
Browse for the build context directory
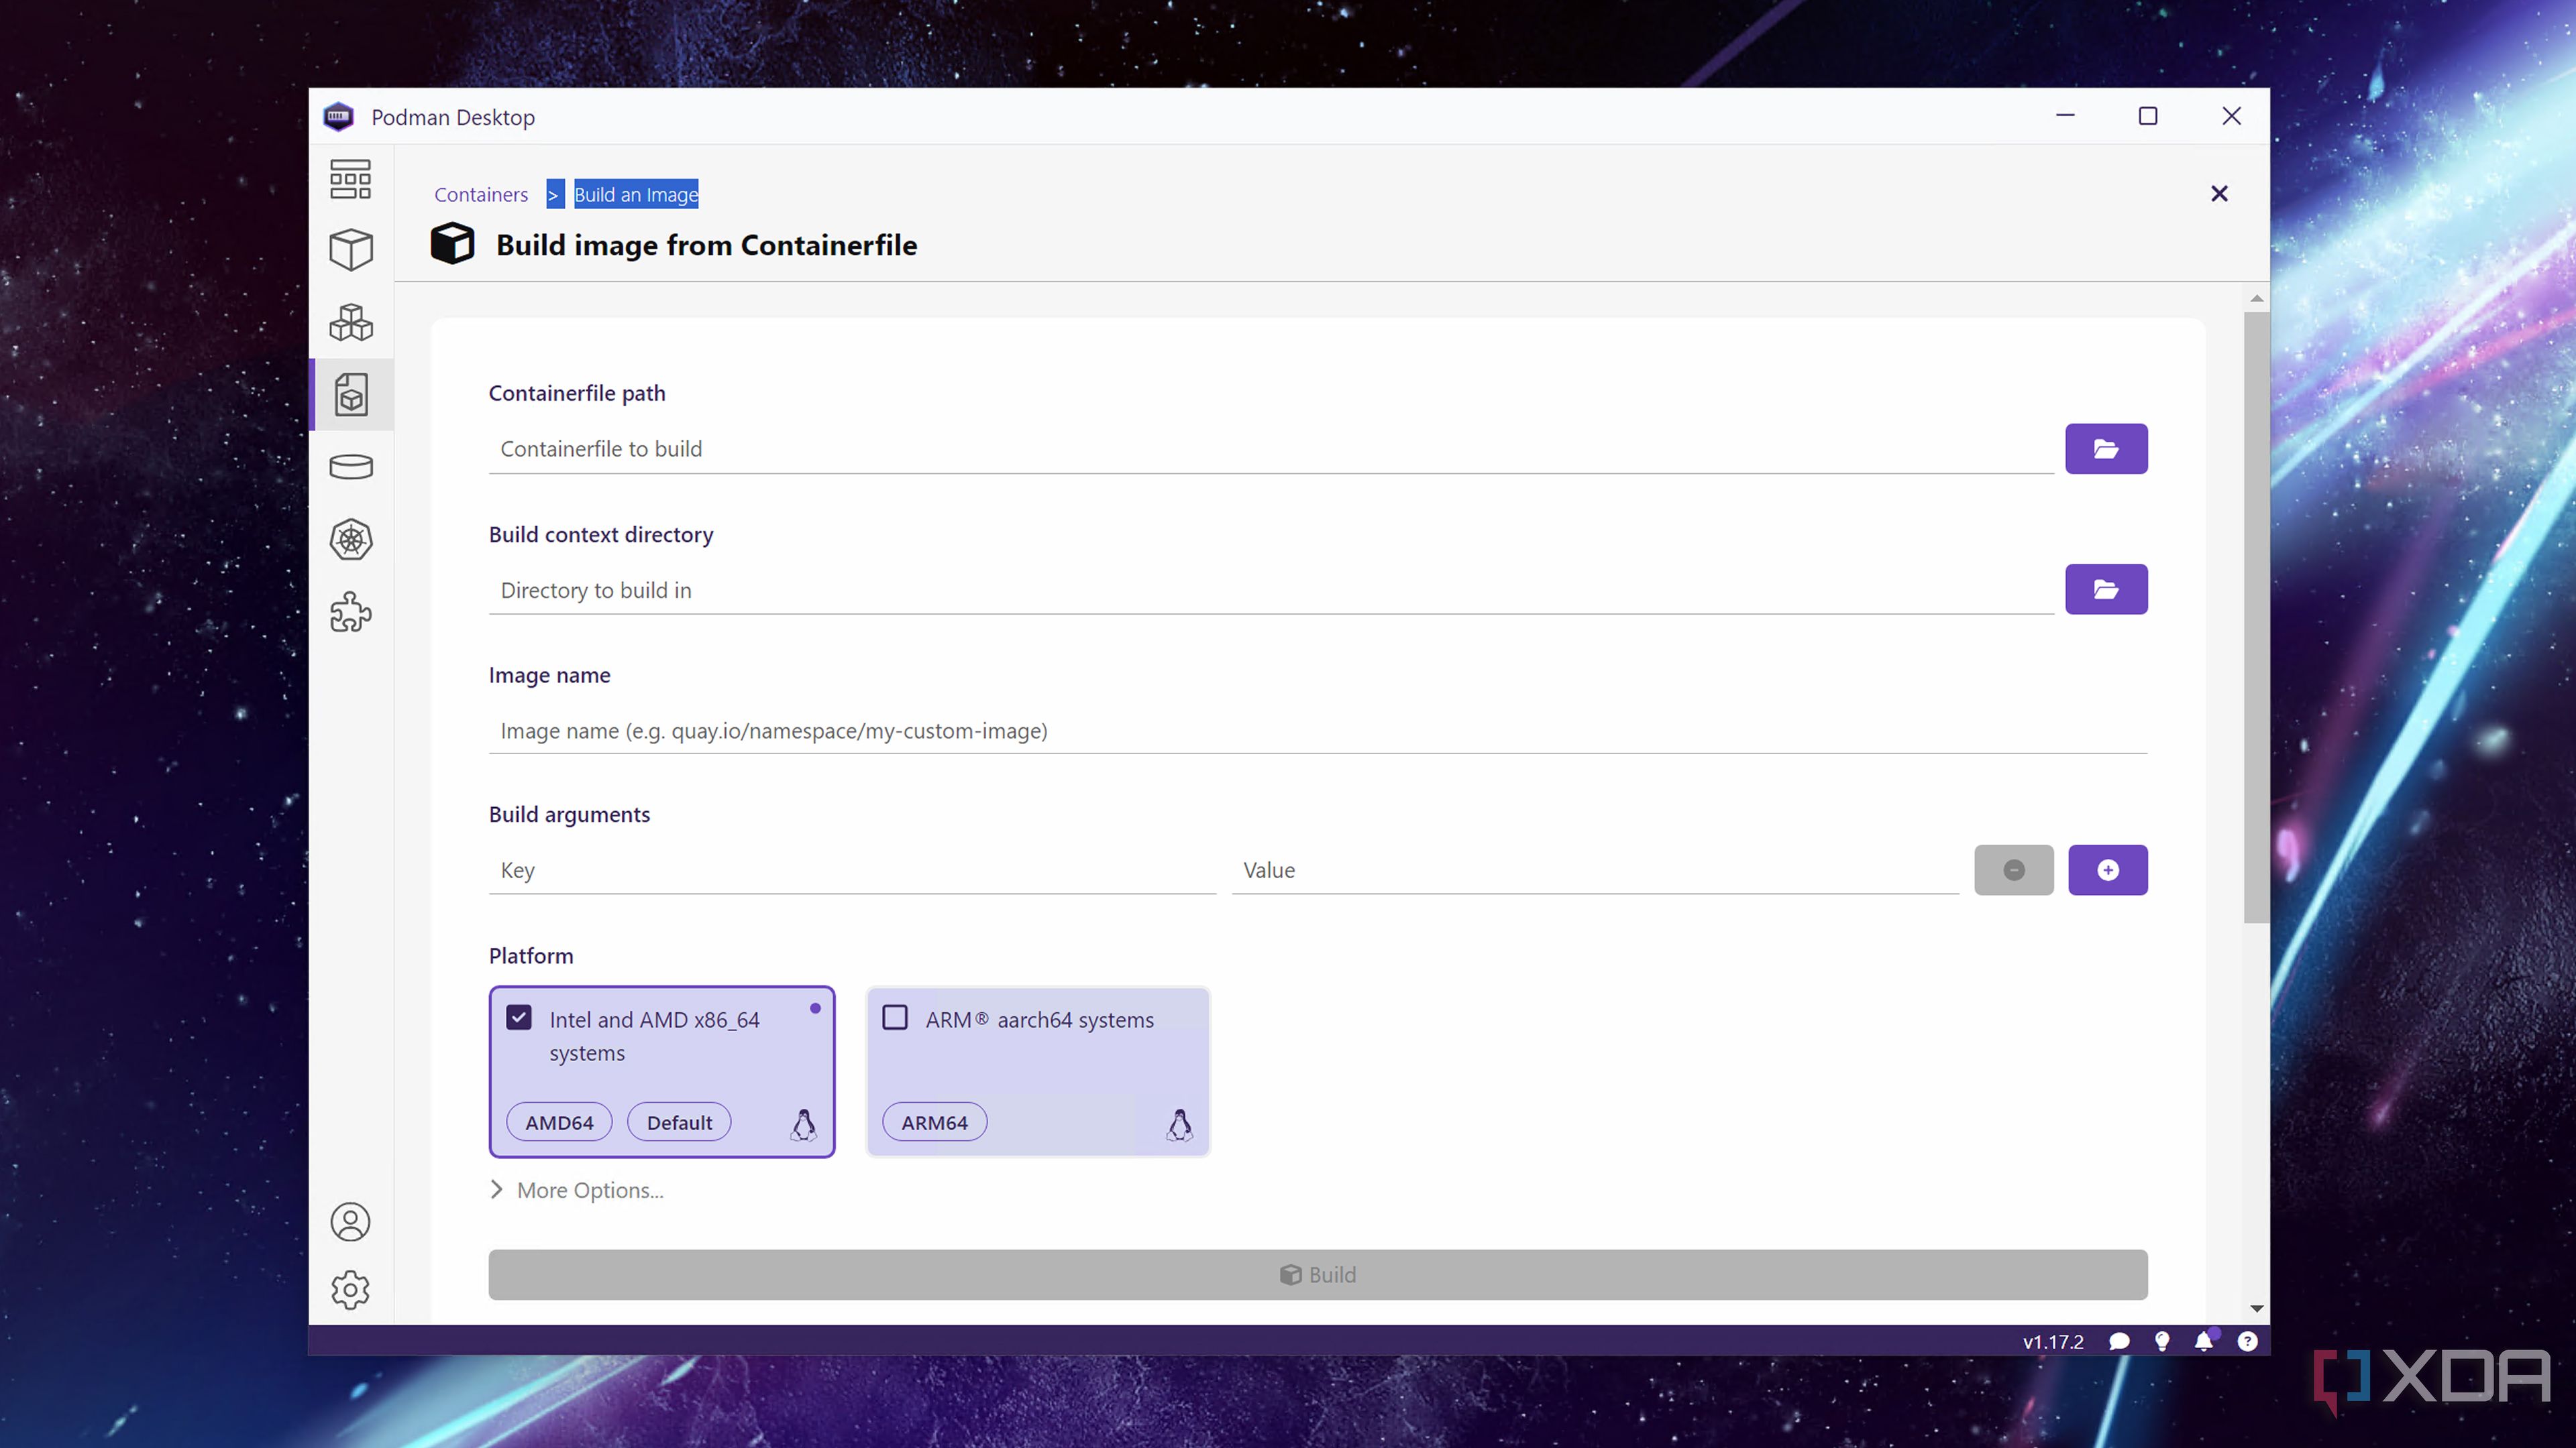point(2106,590)
